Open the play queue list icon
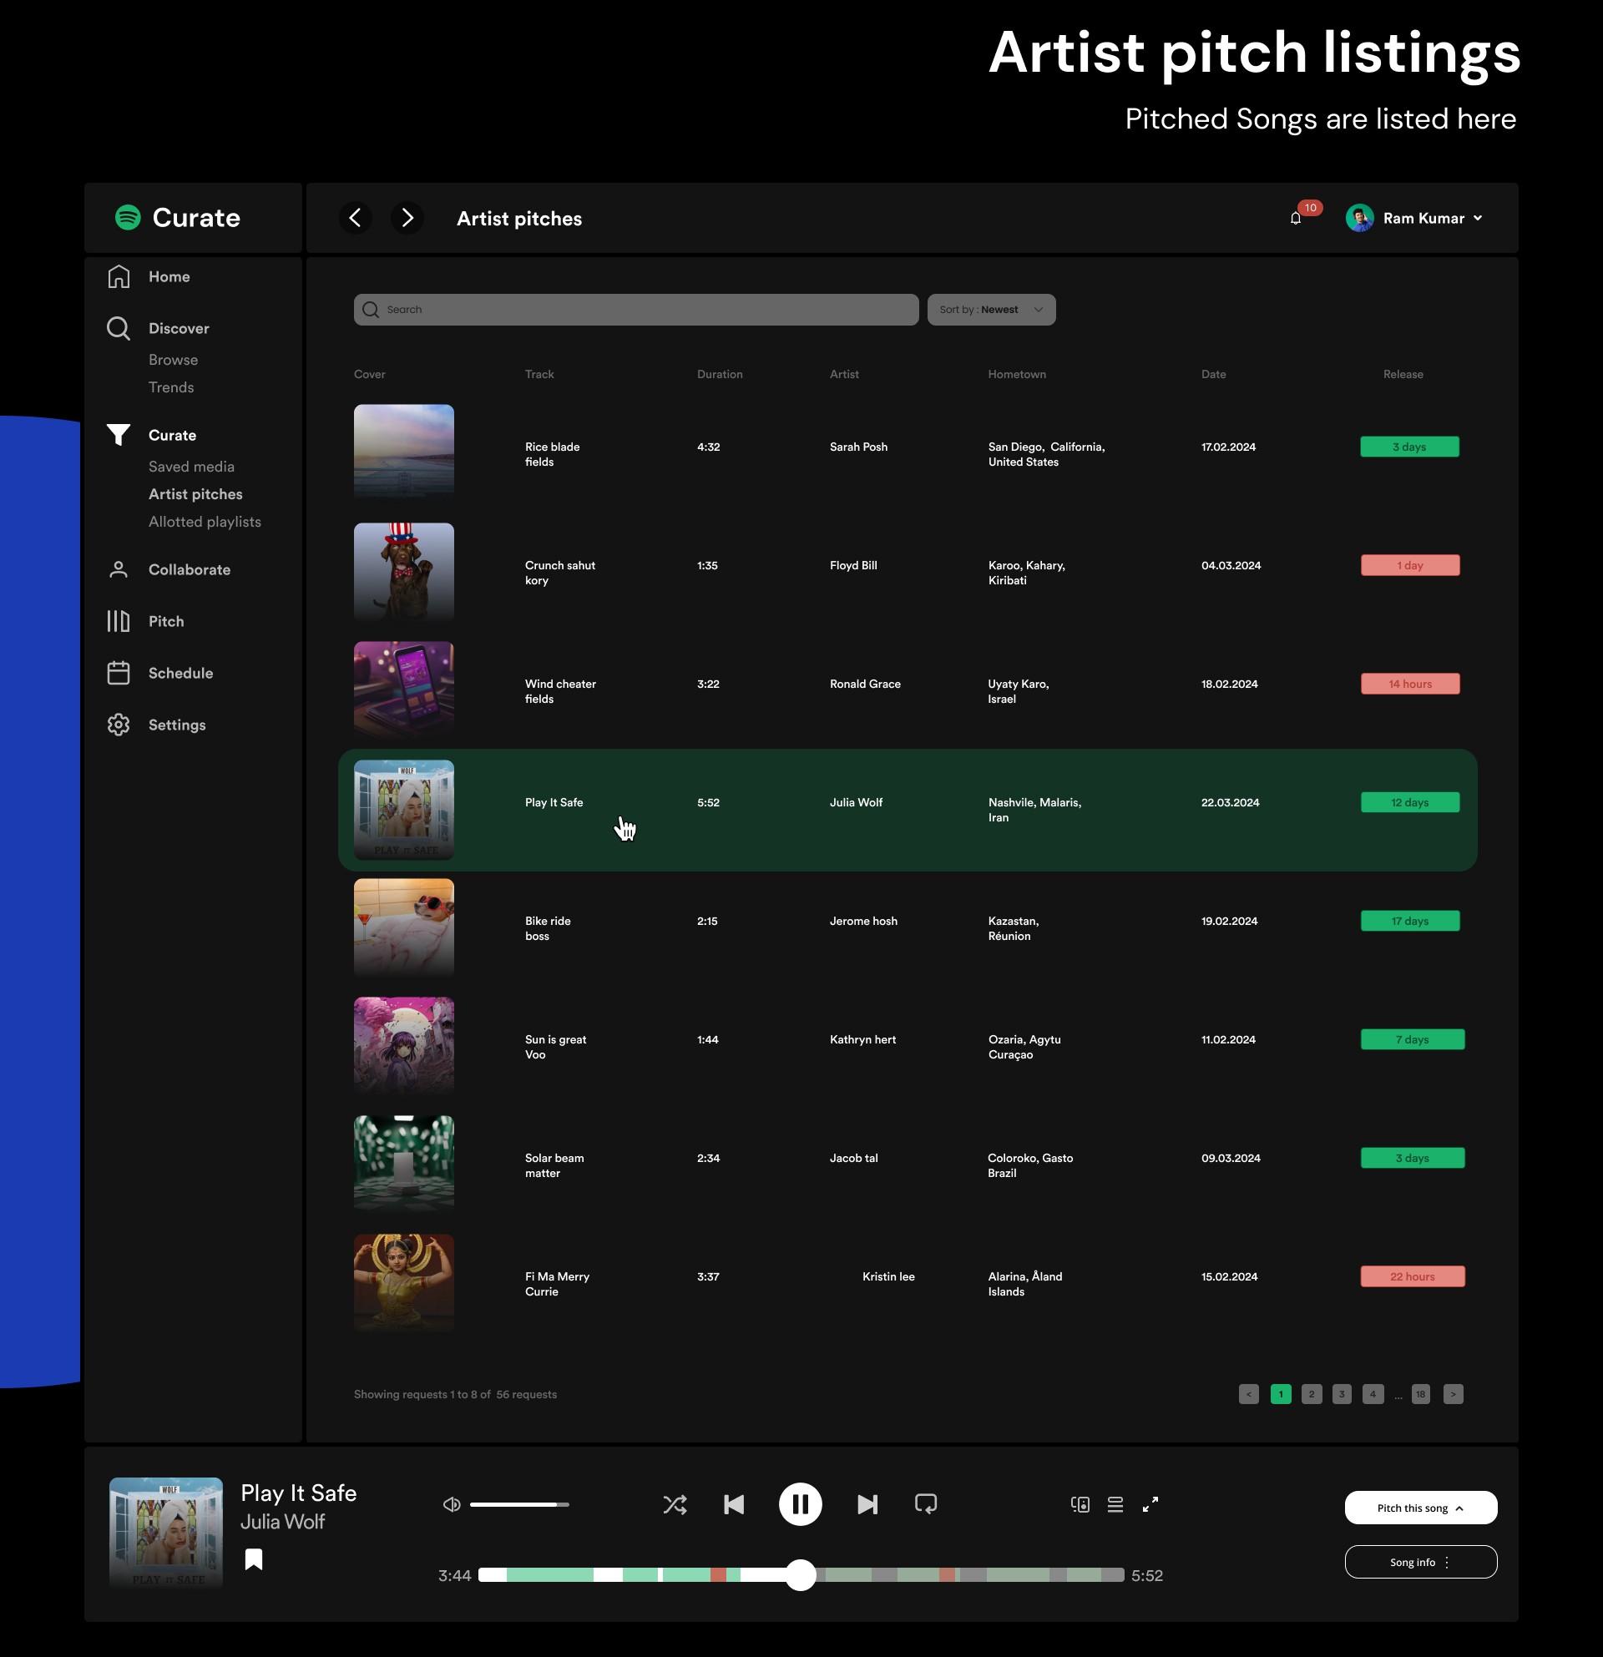 [1115, 1504]
